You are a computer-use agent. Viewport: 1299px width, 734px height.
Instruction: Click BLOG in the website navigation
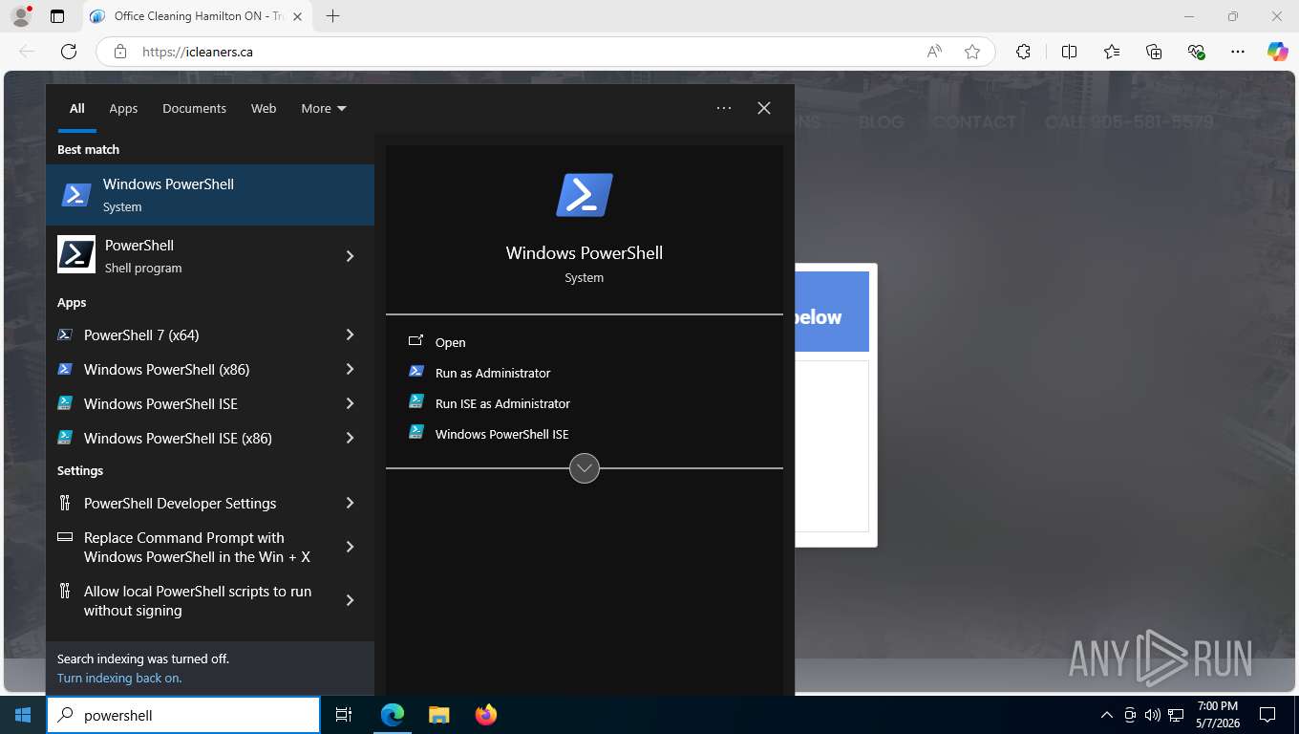(x=881, y=121)
